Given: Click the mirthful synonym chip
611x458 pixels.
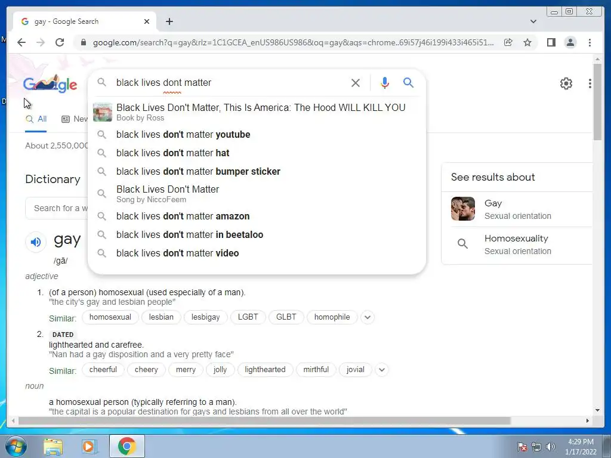Looking at the screenshot, I should tap(316, 370).
